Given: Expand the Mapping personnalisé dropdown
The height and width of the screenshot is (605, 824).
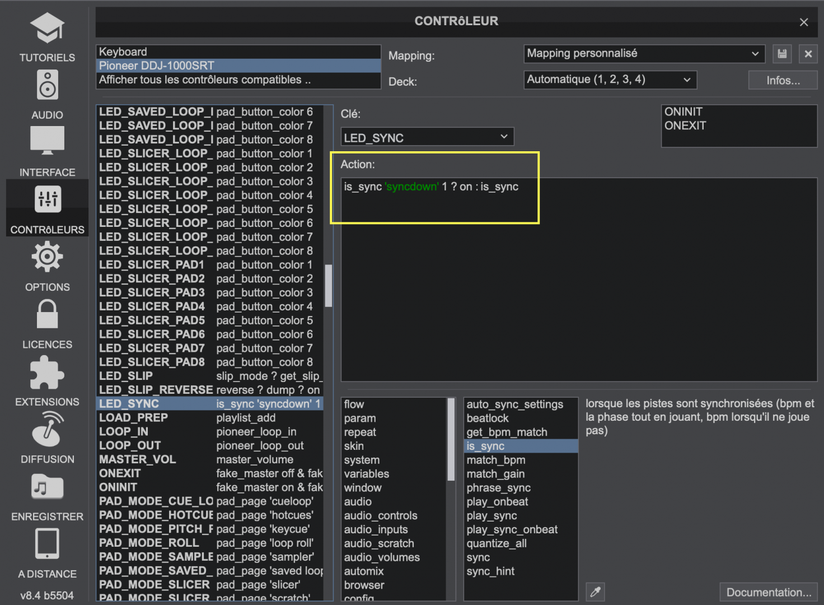Looking at the screenshot, I should click(x=644, y=54).
